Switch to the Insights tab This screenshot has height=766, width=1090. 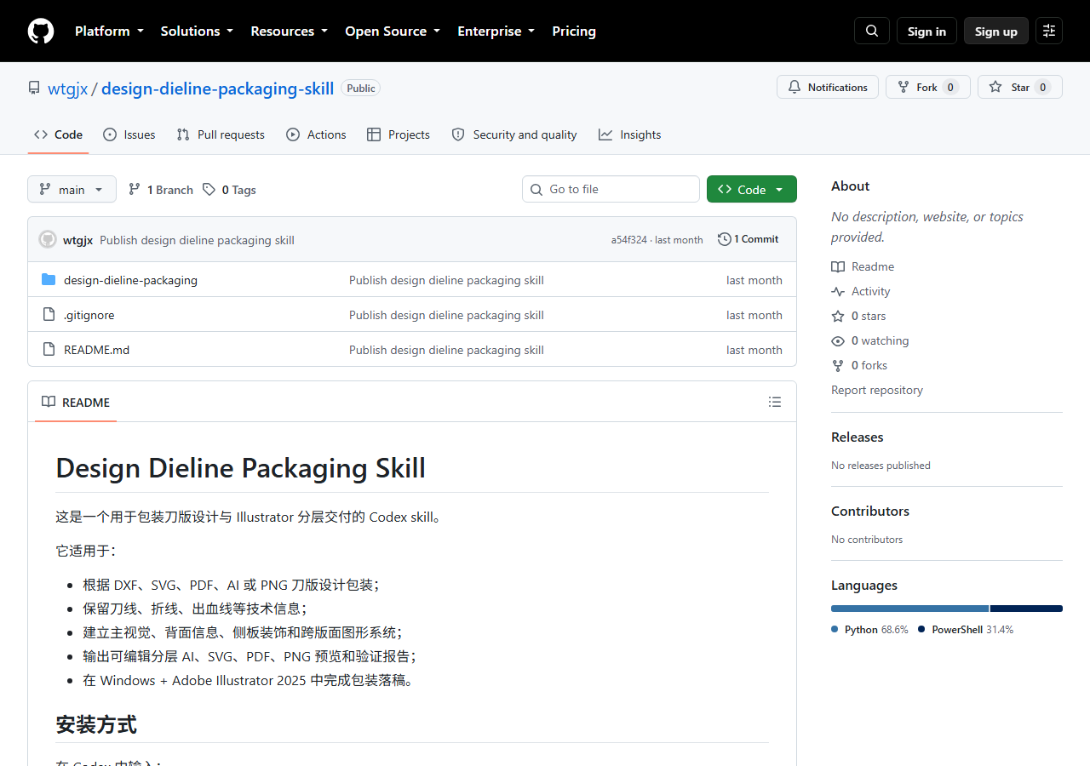[629, 134]
